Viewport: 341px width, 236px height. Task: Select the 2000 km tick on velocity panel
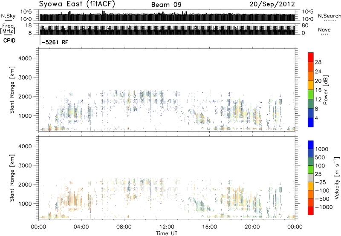point(25,184)
